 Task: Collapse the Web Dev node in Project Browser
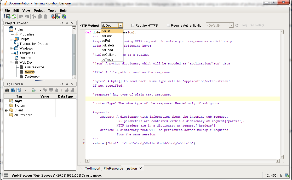(x=11, y=62)
